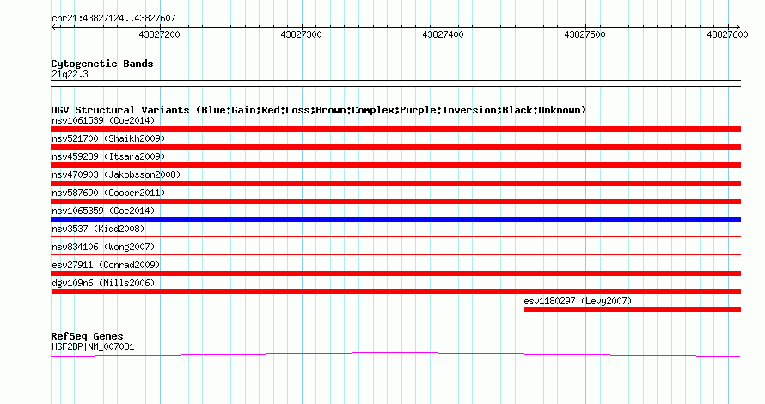
Task: Select the magenta HSF2BP gene line
Action: click(x=395, y=355)
